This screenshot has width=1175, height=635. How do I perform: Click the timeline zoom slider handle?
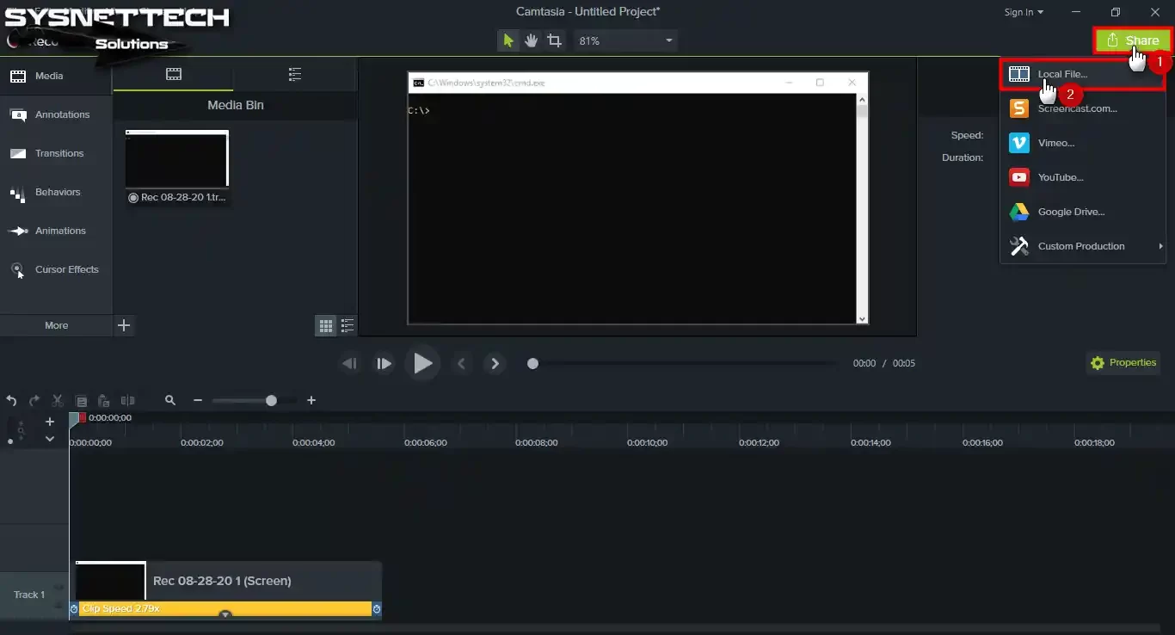pyautogui.click(x=271, y=401)
